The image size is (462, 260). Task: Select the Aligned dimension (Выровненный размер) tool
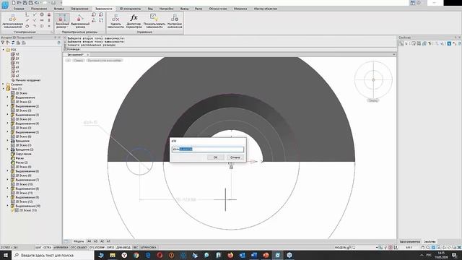click(80, 21)
